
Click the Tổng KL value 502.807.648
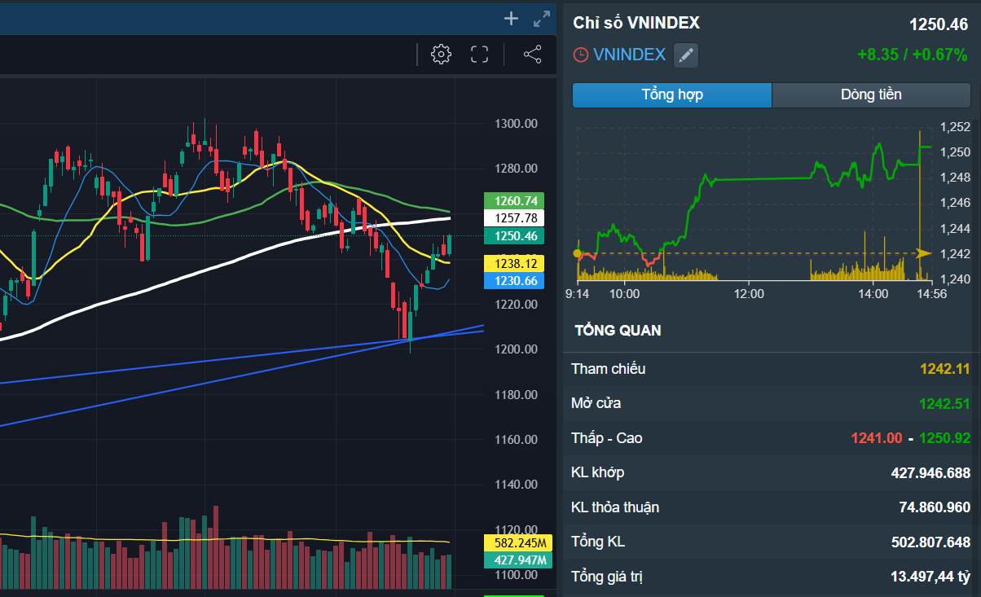pos(931,542)
